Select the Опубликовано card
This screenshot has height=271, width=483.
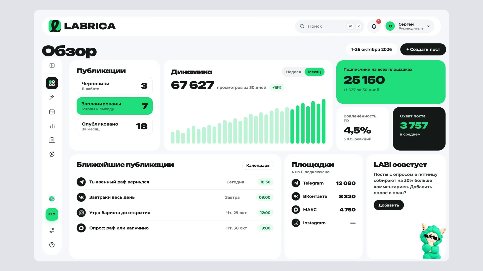pos(115,126)
